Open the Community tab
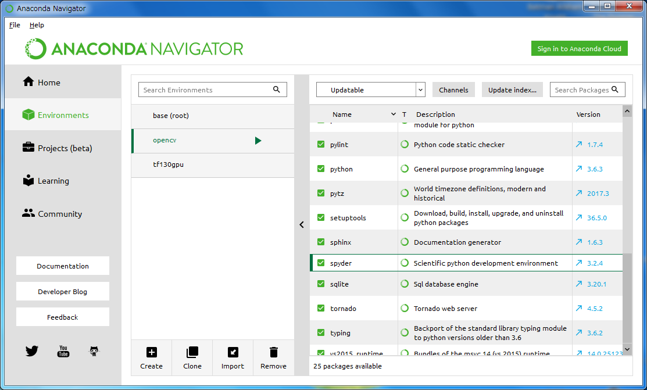 click(x=63, y=214)
